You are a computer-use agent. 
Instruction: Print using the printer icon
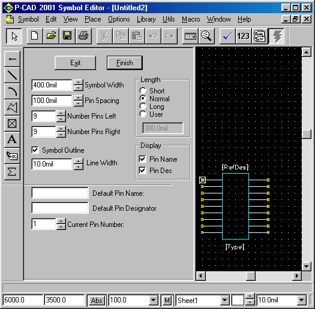click(83, 36)
